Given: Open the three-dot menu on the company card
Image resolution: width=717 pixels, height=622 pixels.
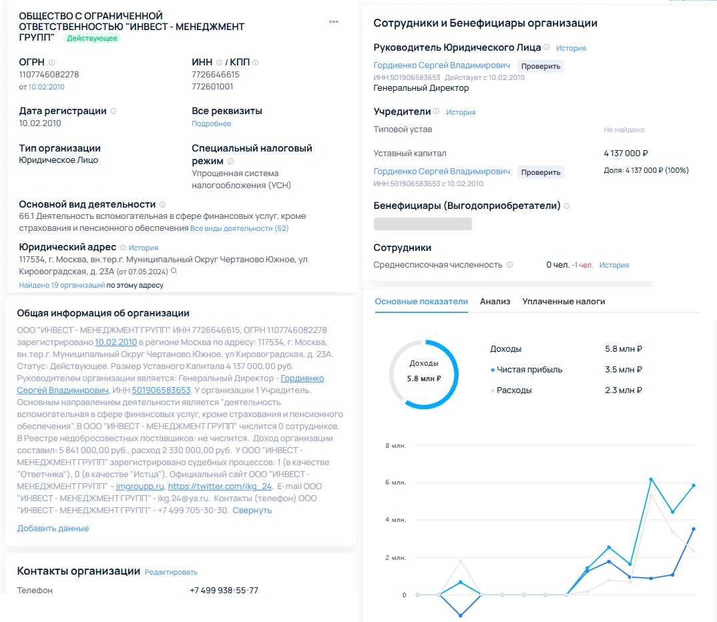Looking at the screenshot, I should pyautogui.click(x=334, y=21).
